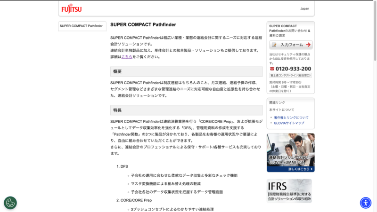Click the red arrow on 入力フォーム
Image resolution: width=377 pixels, height=212 pixels.
pyautogui.click(x=308, y=45)
